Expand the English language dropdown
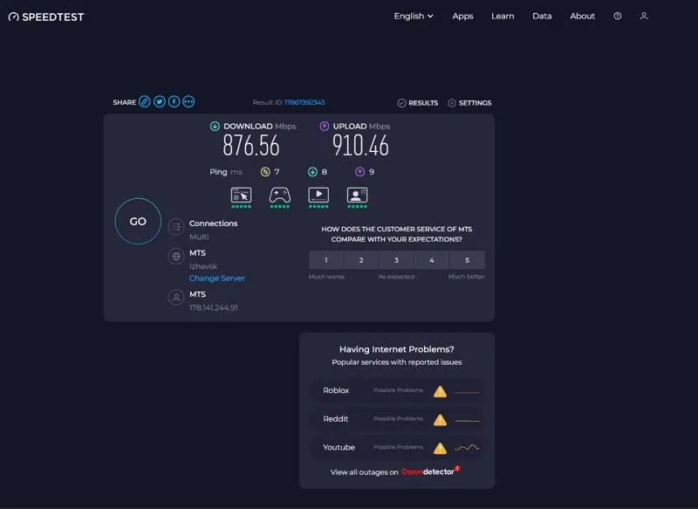The image size is (698, 509). pyautogui.click(x=414, y=16)
